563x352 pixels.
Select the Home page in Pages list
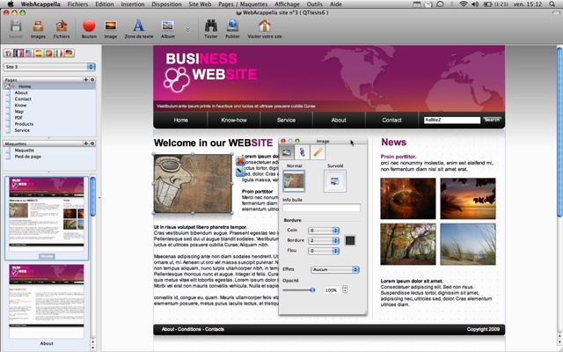click(49, 86)
